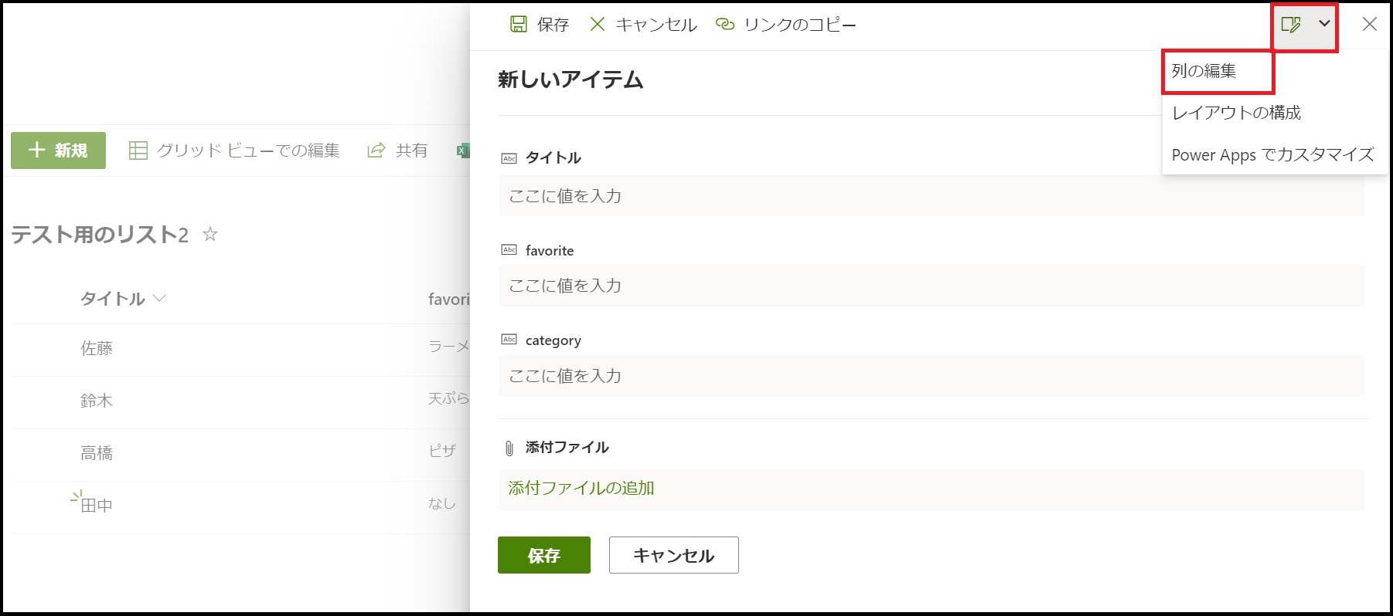This screenshot has height=616, width=1393.
Task: Select the 鈴木 list row
Action: [x=240, y=401]
